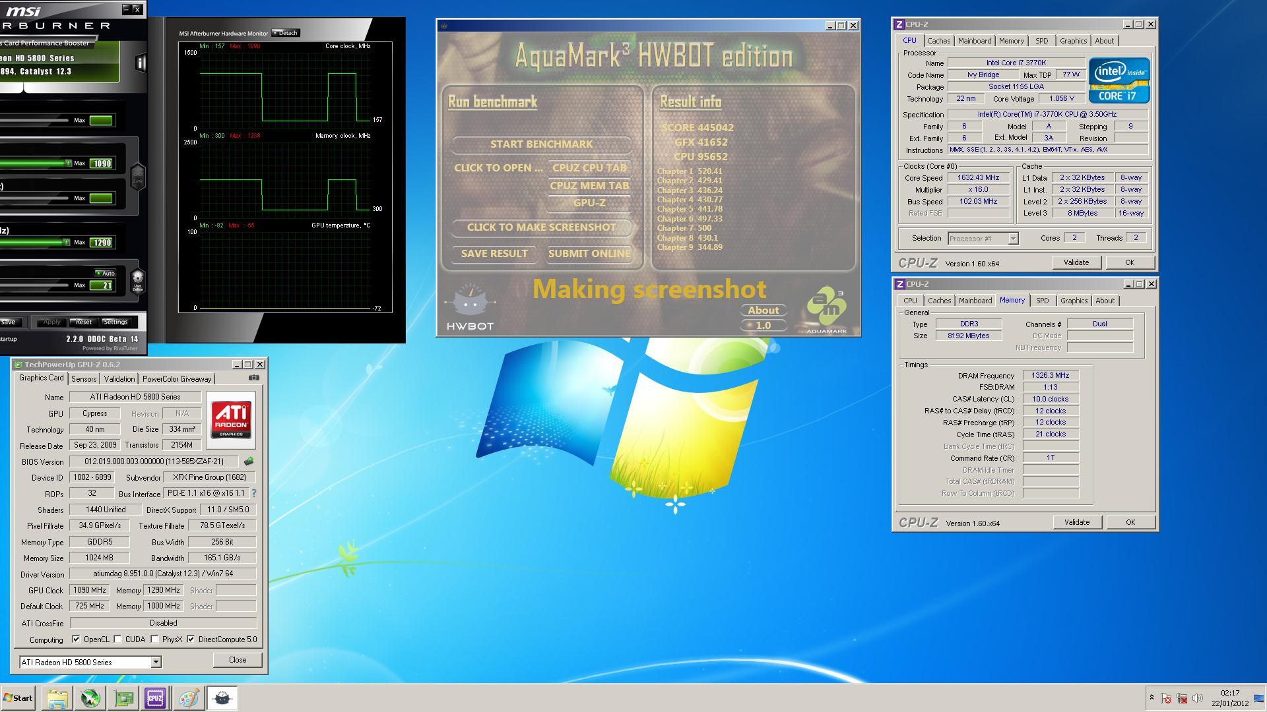Viewport: 1267px width, 712px height.
Task: Switch to the Sensors tab in GPU-Z
Action: point(84,378)
